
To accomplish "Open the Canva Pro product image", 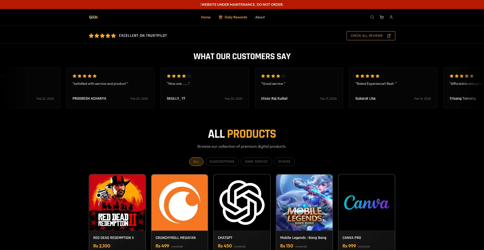I will [x=367, y=202].
